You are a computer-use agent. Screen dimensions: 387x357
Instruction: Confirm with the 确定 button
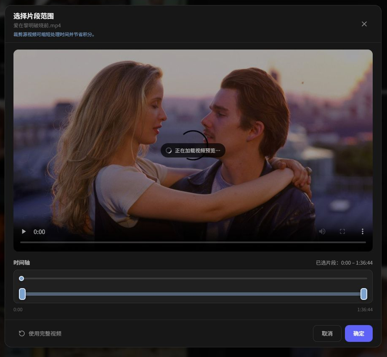click(x=359, y=333)
